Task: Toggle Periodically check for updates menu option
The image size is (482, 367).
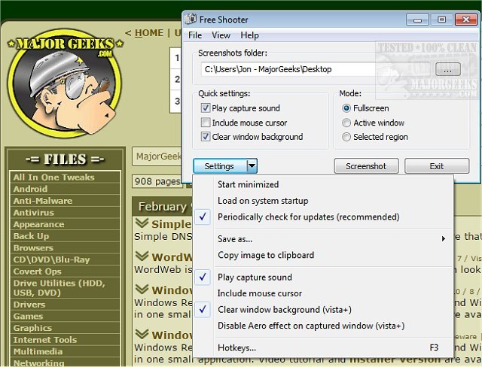Action: click(323, 217)
